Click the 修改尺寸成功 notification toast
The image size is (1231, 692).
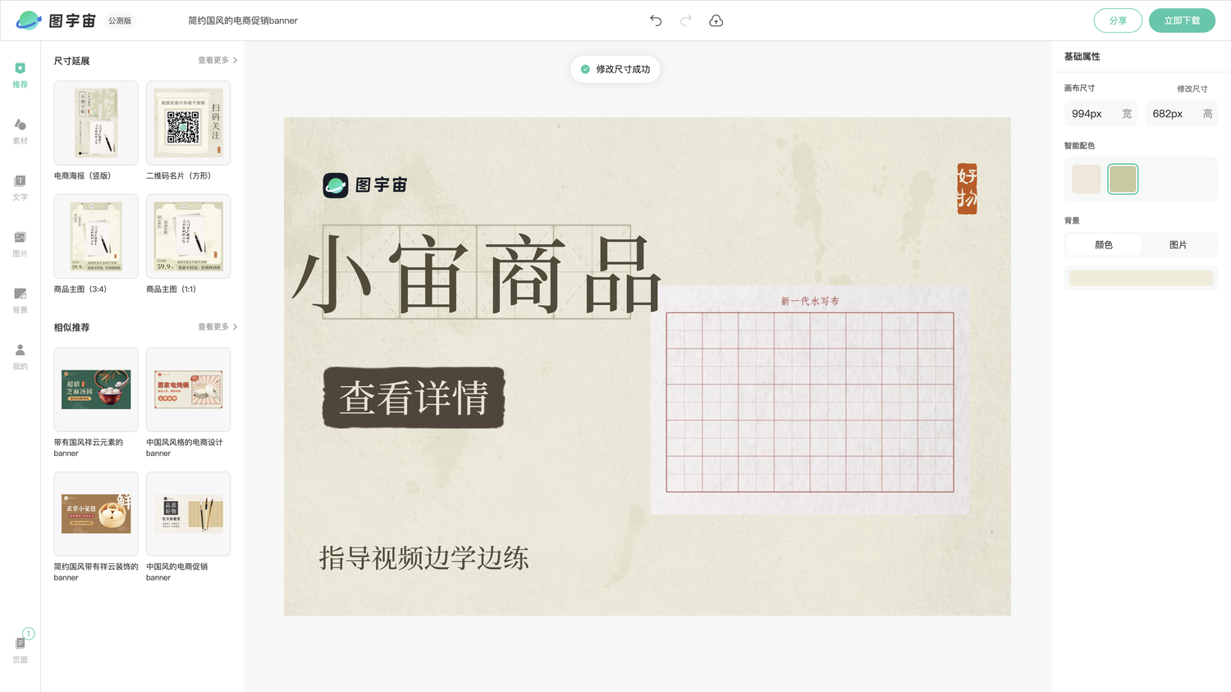(615, 69)
